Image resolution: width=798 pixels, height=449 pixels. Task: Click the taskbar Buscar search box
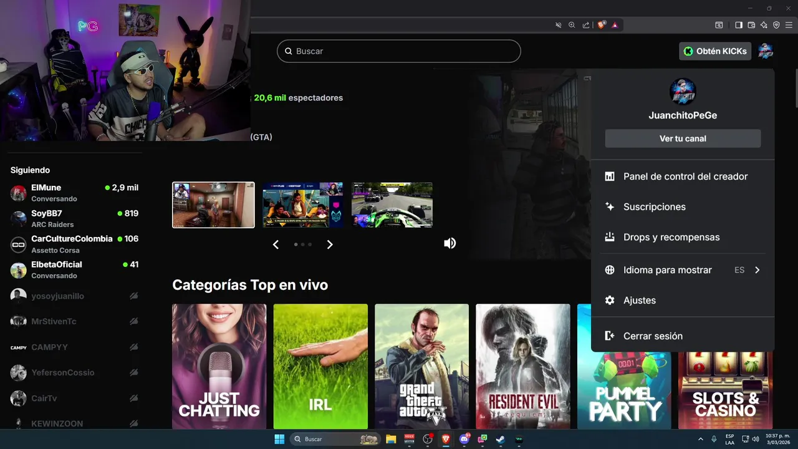[336, 439]
